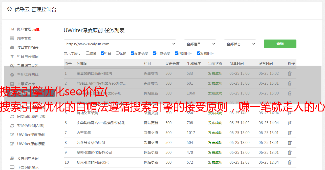The width and height of the screenshot is (325, 170).
Task: Click 同义词伪原创[2版] refresh icon
Action: click(x=12, y=117)
